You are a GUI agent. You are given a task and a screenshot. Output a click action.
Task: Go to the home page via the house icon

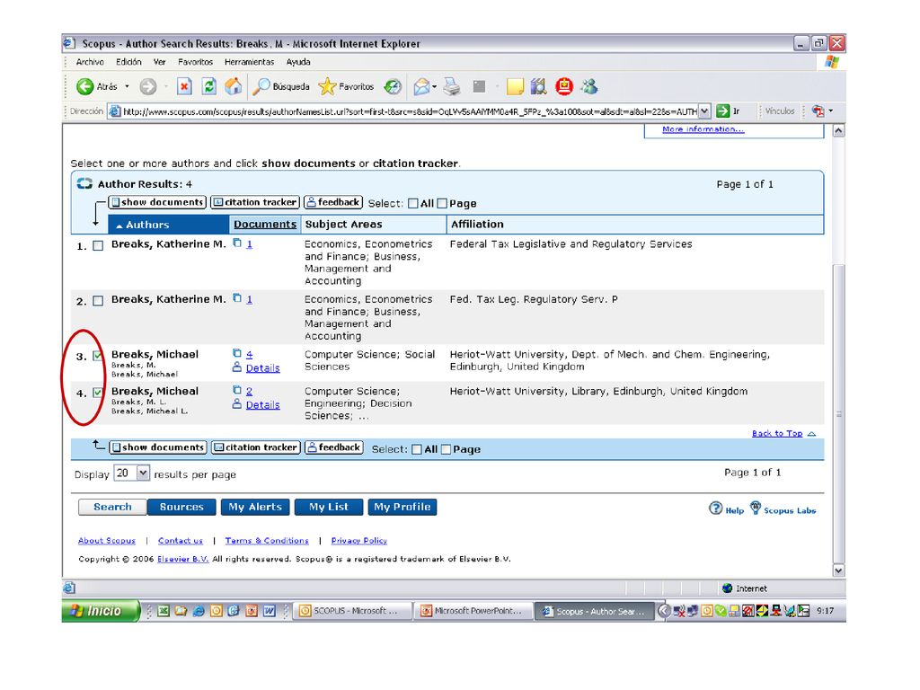(234, 87)
